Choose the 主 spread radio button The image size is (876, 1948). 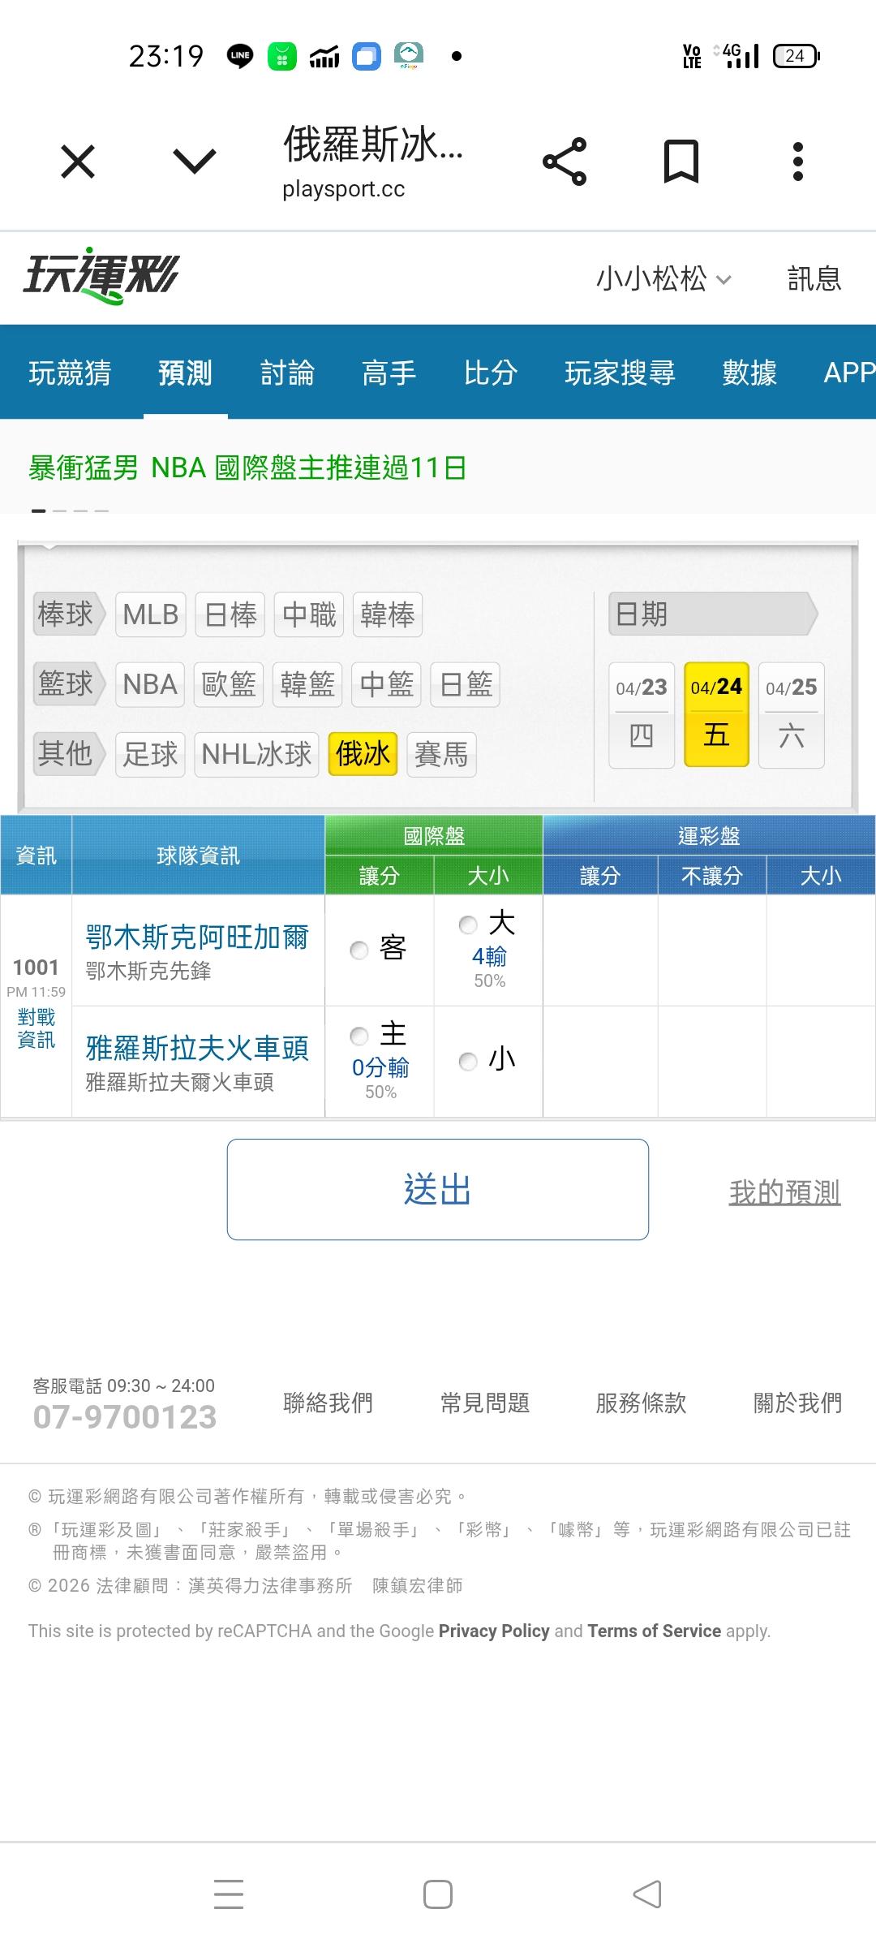pos(359,1036)
